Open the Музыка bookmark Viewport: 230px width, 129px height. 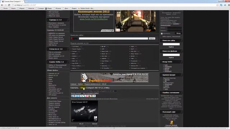[x=57, y=8]
